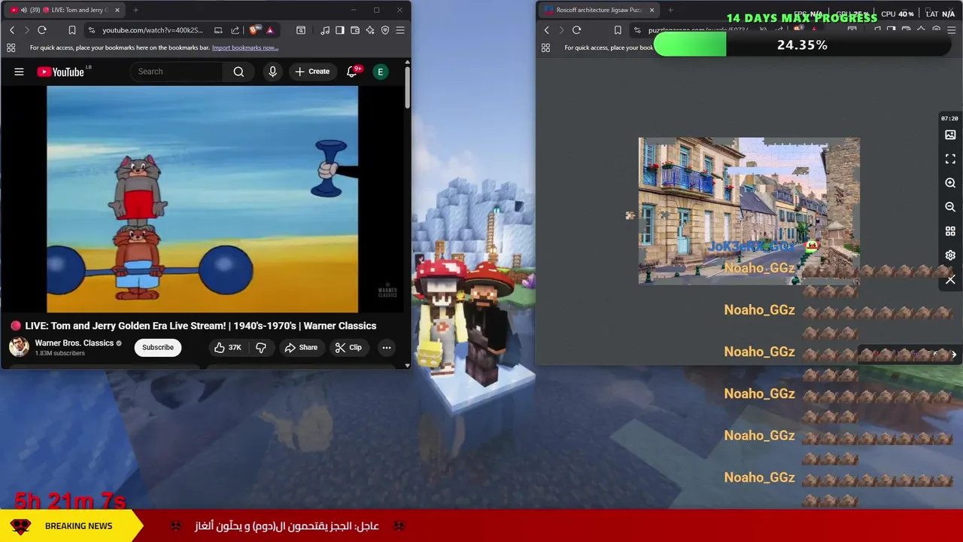Go to the YouTube home logo
This screenshot has height=542, width=963.
coord(60,72)
